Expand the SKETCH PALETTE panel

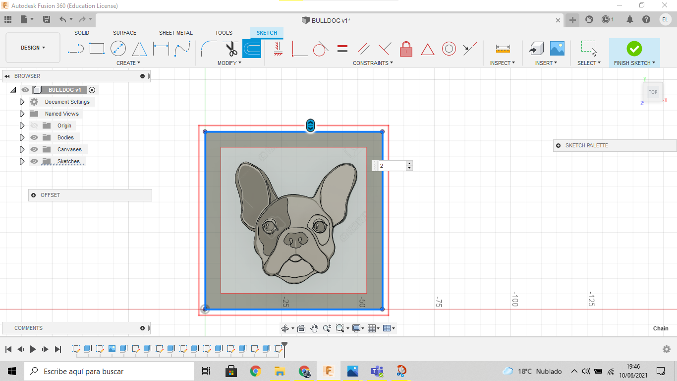(x=559, y=145)
